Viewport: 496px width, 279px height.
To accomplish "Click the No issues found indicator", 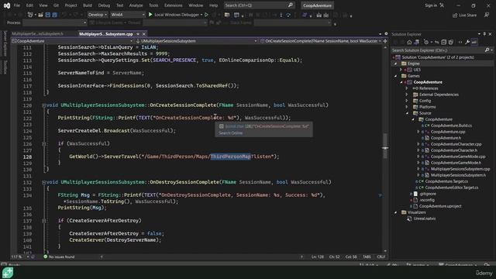I will pyautogui.click(x=59, y=257).
